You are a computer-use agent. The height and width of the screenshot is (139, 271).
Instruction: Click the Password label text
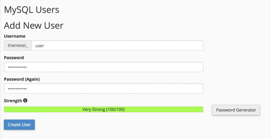click(14, 58)
